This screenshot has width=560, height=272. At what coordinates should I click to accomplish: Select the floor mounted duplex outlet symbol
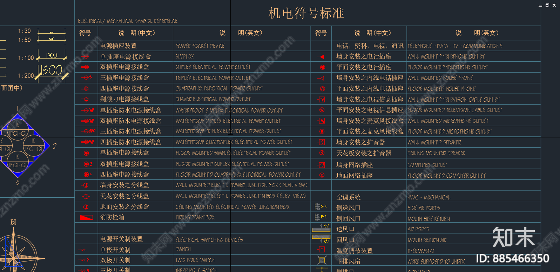88,164
